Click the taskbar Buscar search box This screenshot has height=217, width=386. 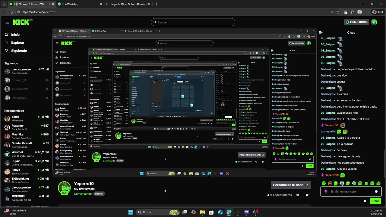tap(157, 212)
